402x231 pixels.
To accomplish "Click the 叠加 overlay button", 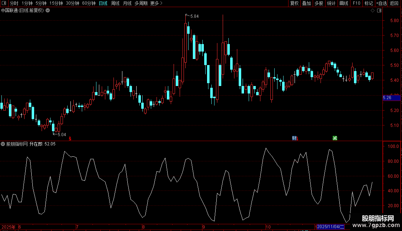I will click(x=306, y=3).
